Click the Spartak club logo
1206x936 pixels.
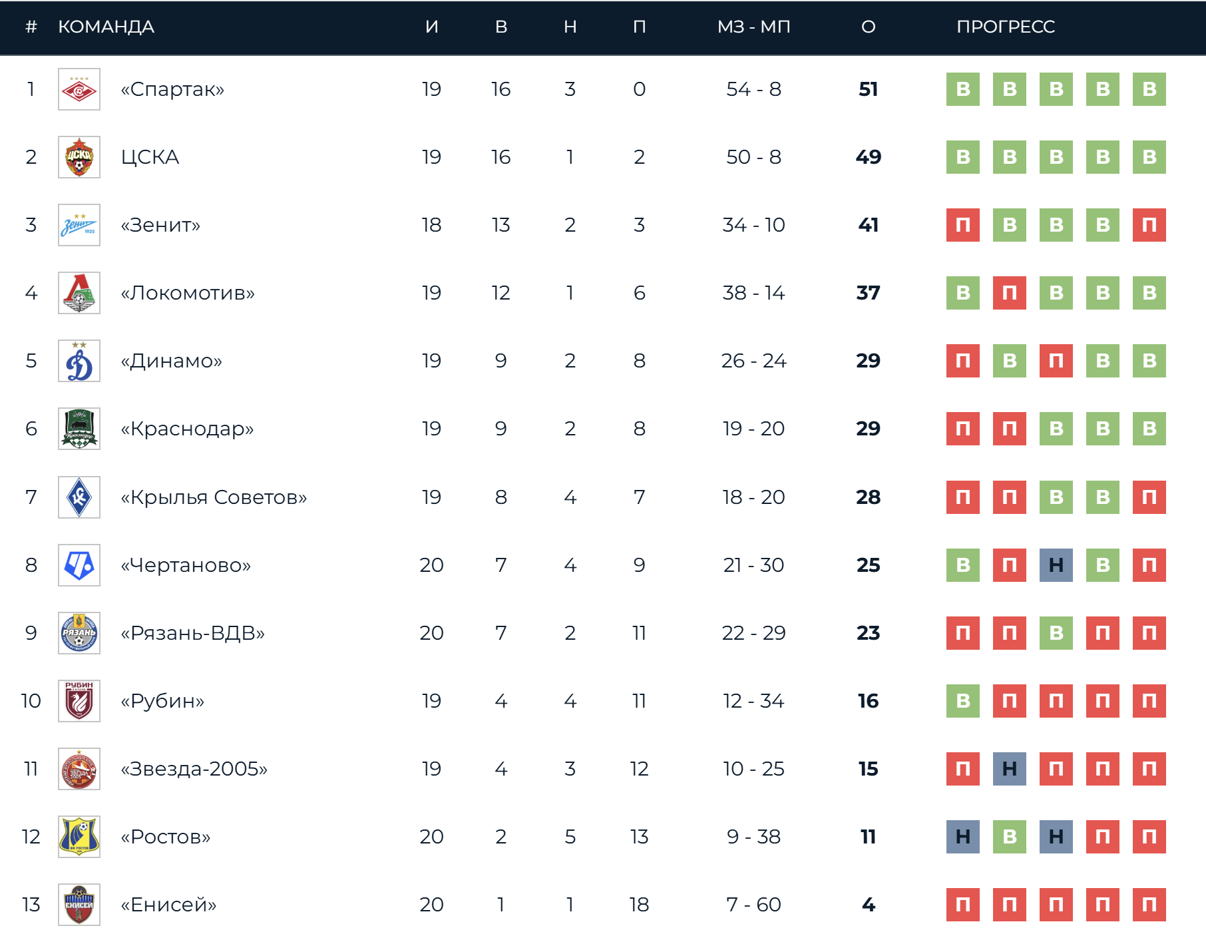pyautogui.click(x=79, y=89)
